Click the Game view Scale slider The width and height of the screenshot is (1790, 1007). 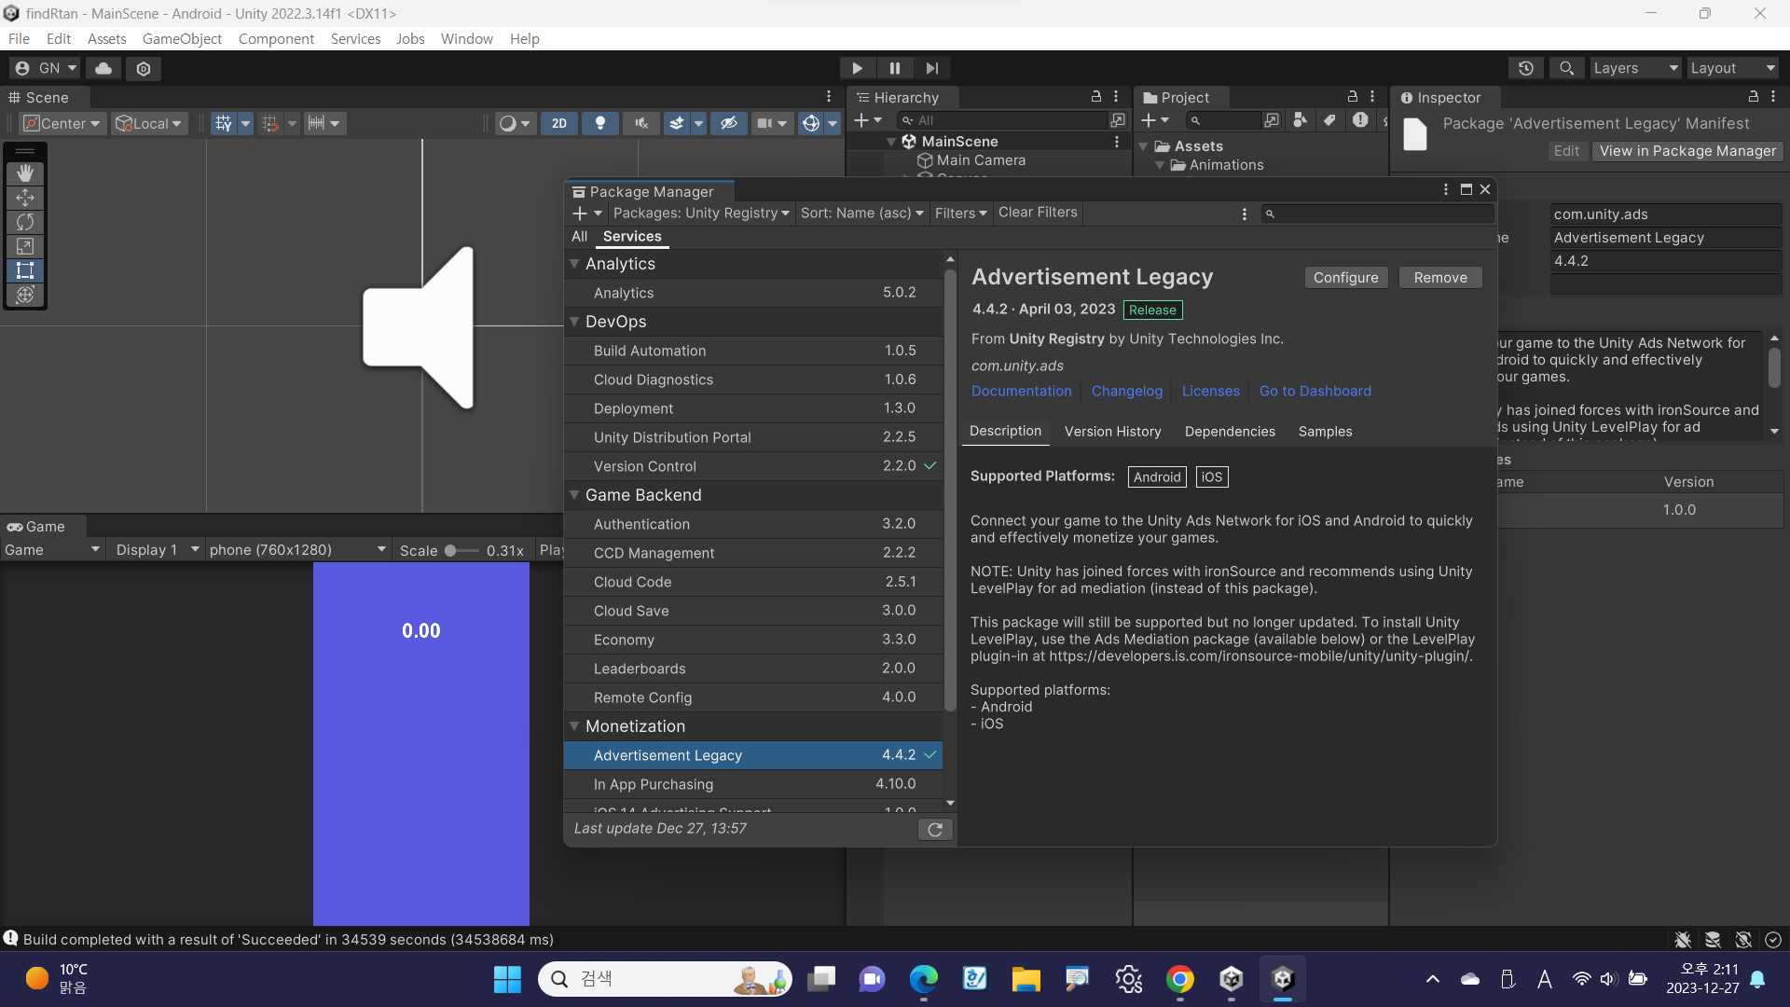(461, 550)
